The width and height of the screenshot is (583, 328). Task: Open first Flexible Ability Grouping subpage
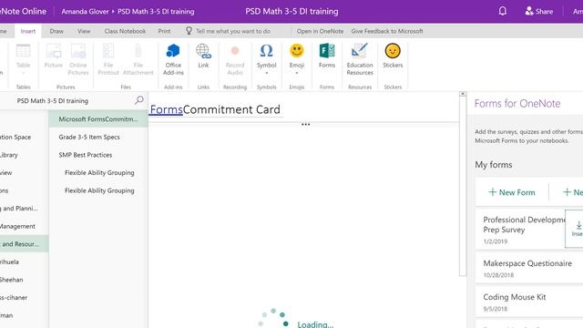[99, 172]
